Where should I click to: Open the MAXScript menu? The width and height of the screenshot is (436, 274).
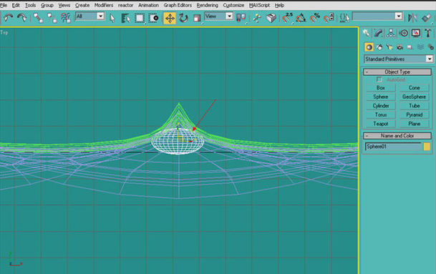(259, 5)
